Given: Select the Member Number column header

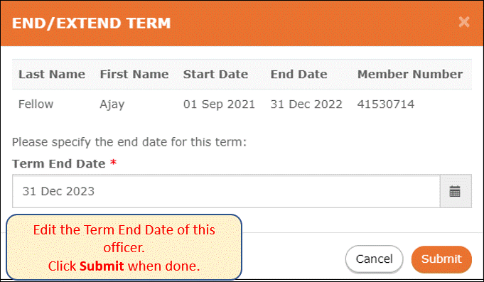Looking at the screenshot, I should tap(410, 75).
